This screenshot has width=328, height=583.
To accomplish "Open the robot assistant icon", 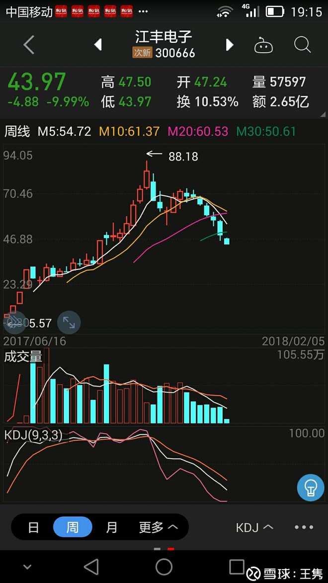I will pyautogui.click(x=263, y=45).
